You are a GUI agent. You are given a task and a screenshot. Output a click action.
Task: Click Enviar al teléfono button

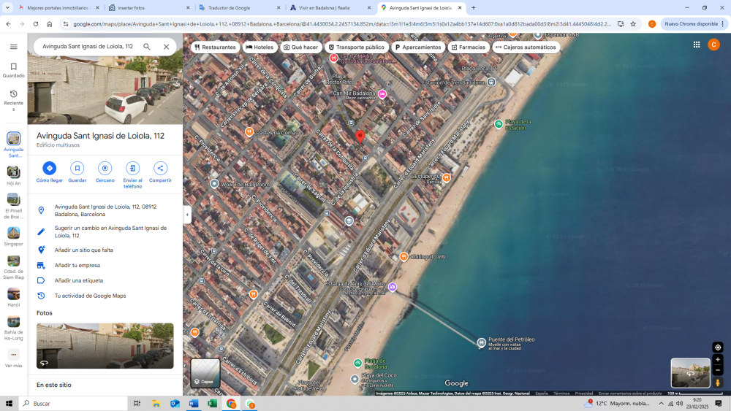[132, 175]
